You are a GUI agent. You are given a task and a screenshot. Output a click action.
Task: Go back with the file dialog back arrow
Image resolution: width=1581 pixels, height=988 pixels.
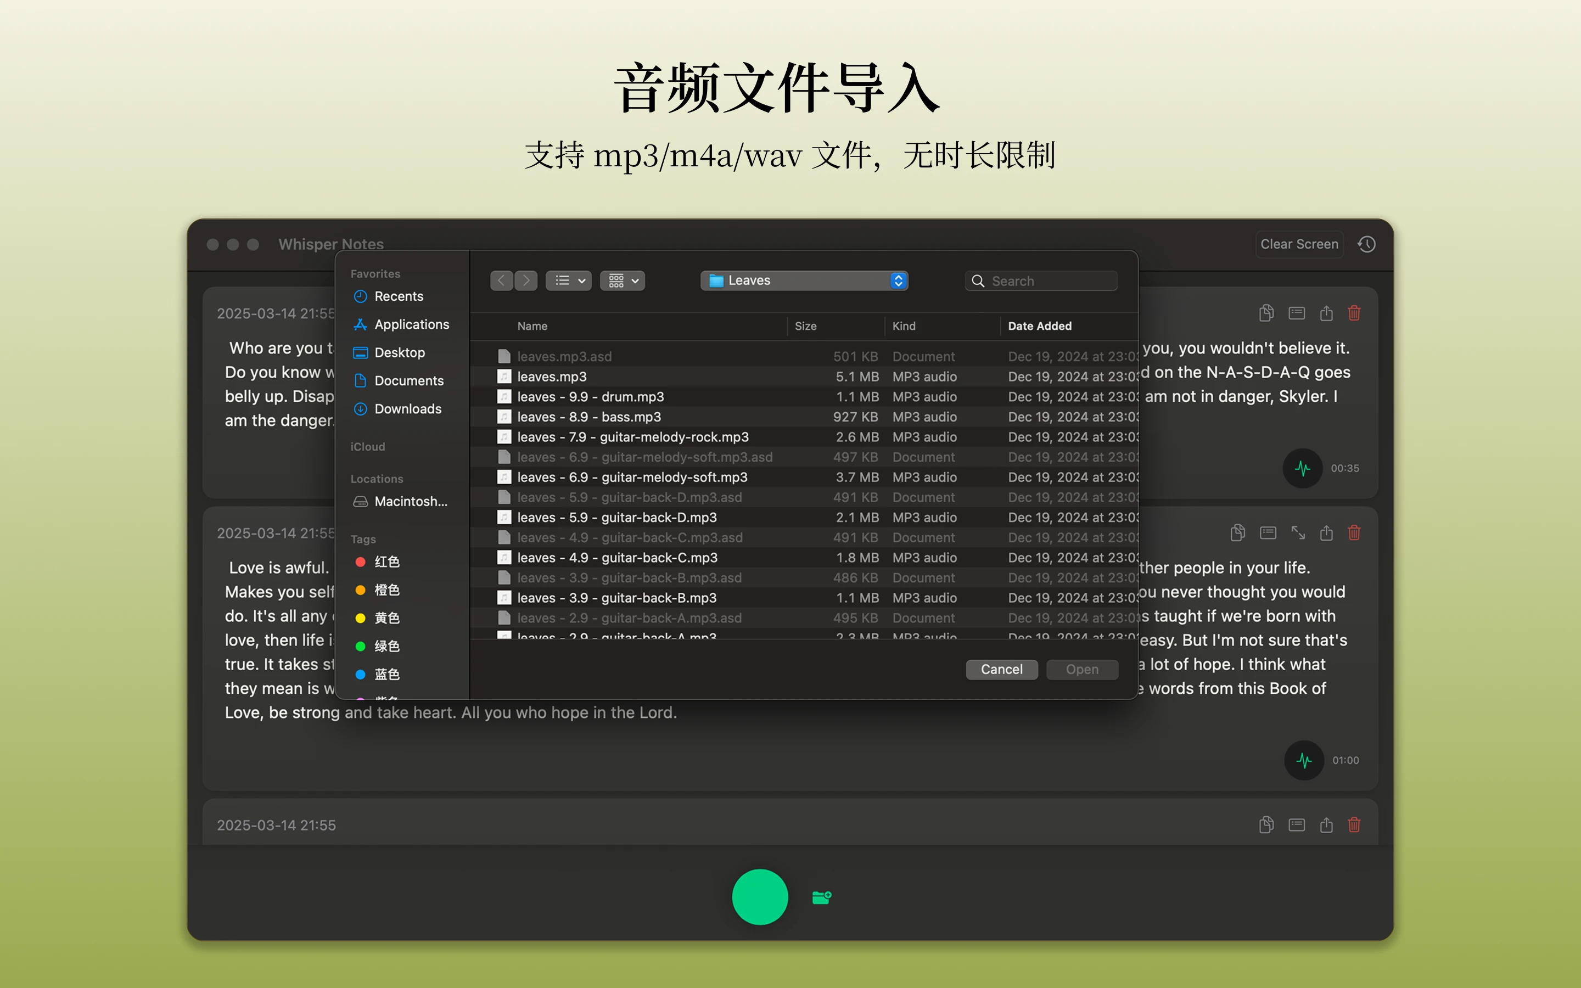[501, 280]
